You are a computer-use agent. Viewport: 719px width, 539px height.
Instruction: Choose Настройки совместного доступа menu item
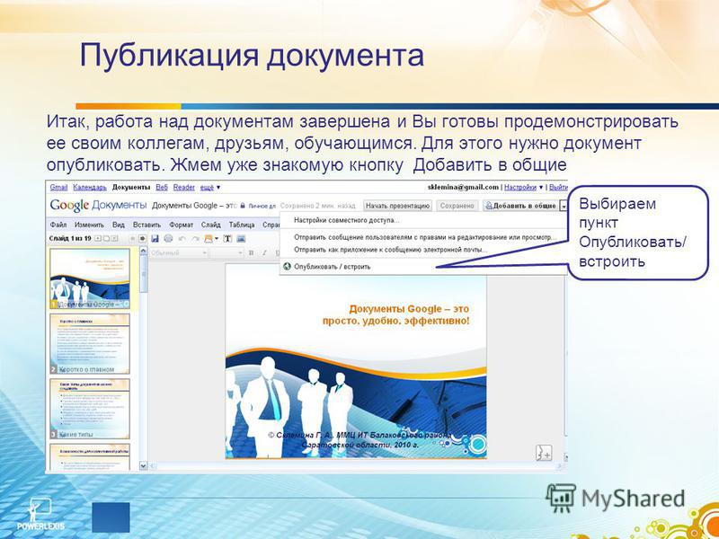tap(422, 220)
